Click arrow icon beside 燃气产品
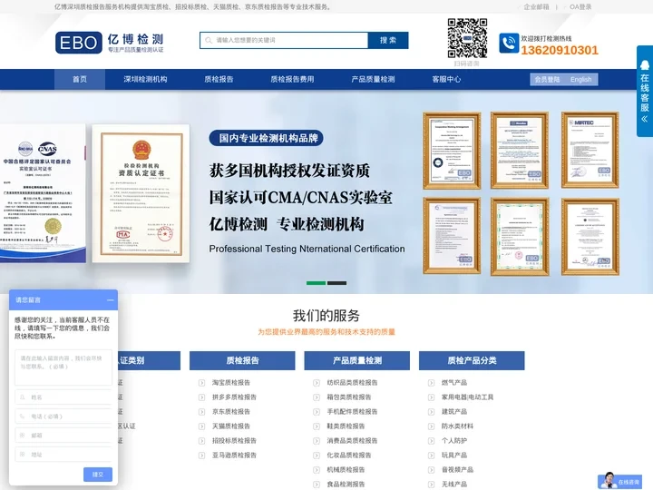The image size is (653, 490). point(432,383)
